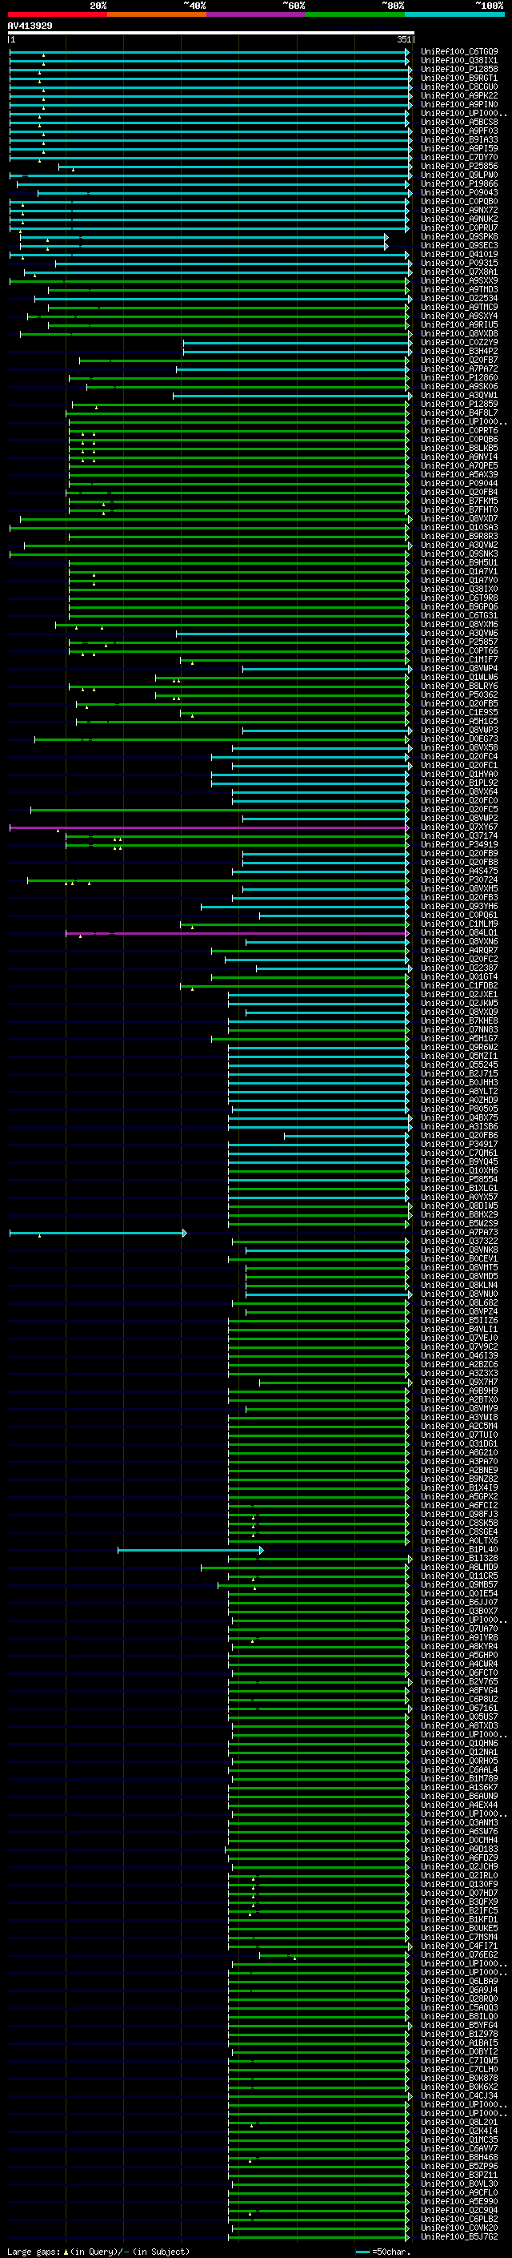Select UniRef100_Q37174 label
Image resolution: width=512 pixels, height=2258 pixels.
(x=459, y=836)
